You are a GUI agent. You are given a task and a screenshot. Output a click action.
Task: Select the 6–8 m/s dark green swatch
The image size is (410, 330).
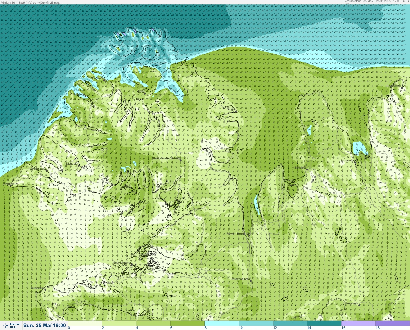(x=187, y=323)
